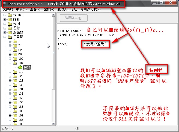Select the 2052 language entry
This screenshot has width=179, height=132.
pos(27,67)
